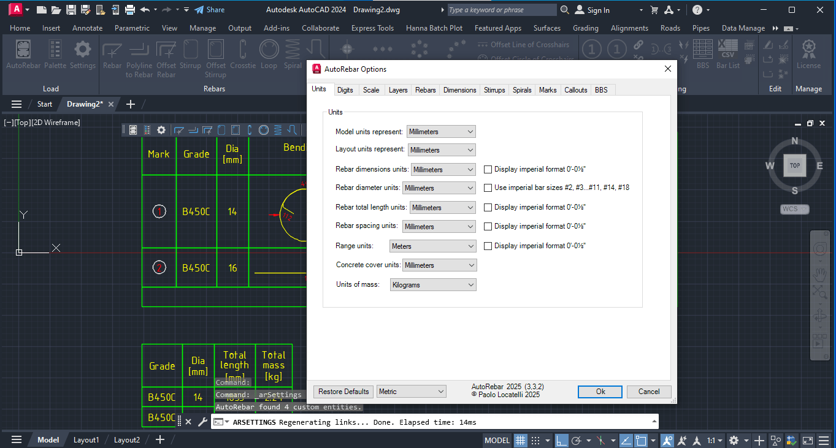The image size is (836, 448).
Task: Click the Clean Screen icon in status bar
Action: tap(808, 440)
